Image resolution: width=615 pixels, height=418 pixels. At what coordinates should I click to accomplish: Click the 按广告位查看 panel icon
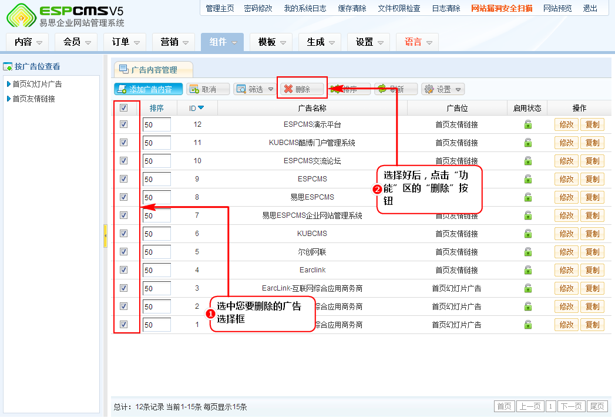(8, 66)
